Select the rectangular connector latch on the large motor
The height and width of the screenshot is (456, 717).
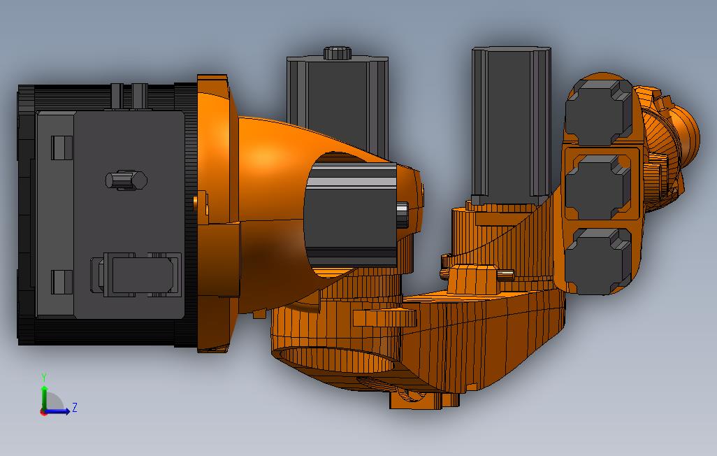136,274
